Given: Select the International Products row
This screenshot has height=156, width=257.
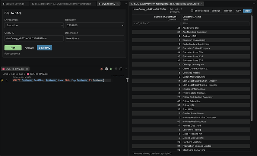Looking at the screenshot, I should coord(191,121).
